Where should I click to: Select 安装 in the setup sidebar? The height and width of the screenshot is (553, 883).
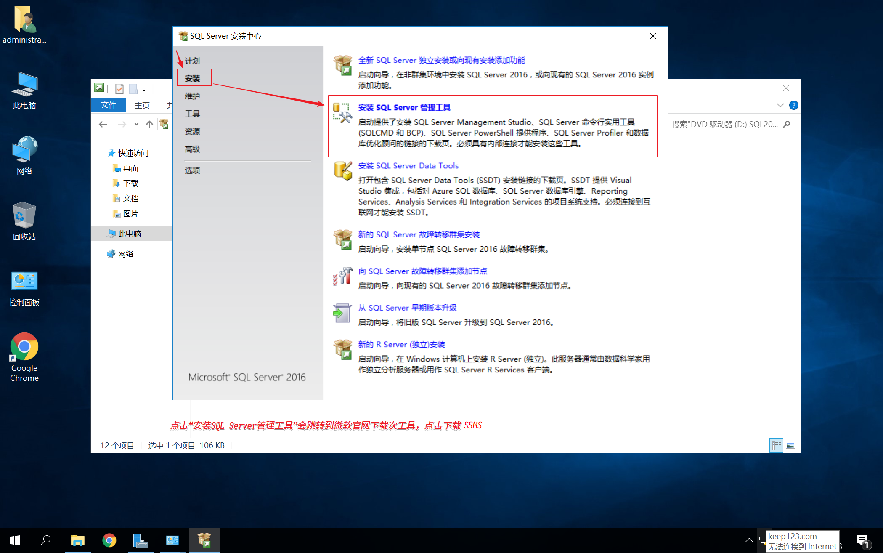192,78
